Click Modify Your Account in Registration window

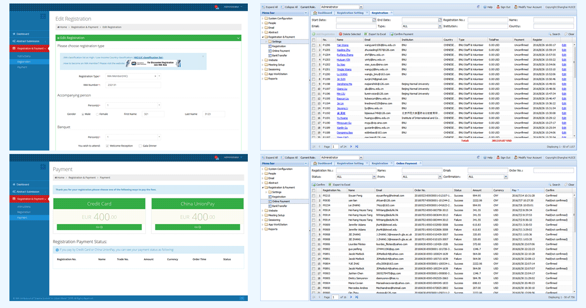pos(527,7)
